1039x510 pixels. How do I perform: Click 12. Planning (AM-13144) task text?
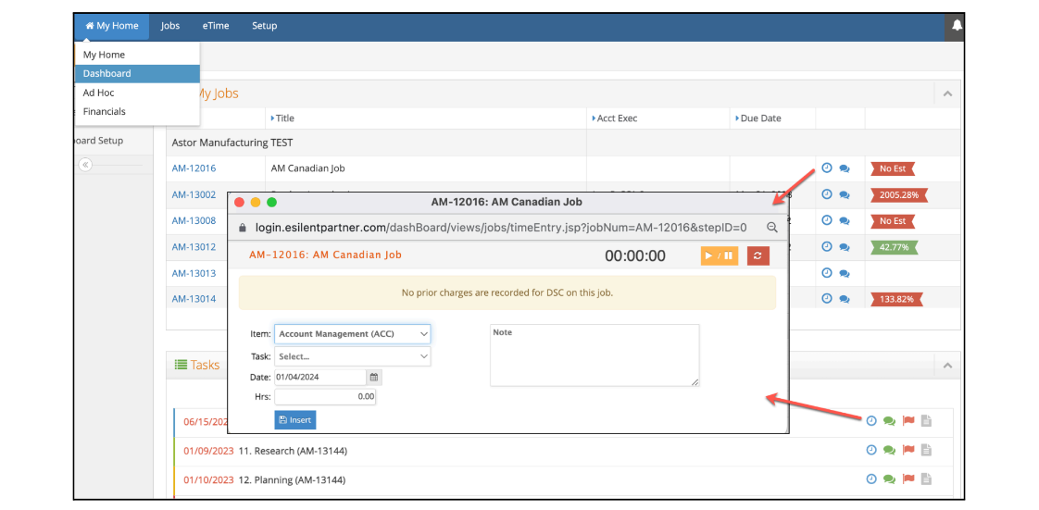[x=292, y=480]
